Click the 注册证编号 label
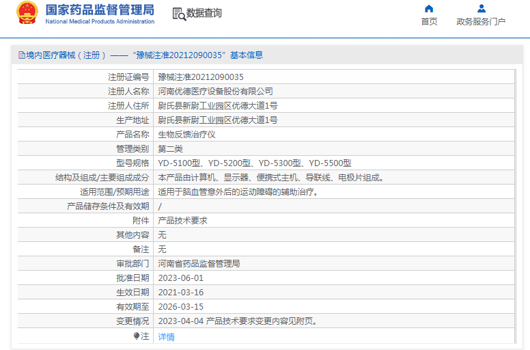The image size is (530, 350). click(x=128, y=77)
